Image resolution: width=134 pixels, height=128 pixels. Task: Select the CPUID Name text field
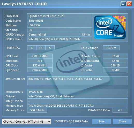click(60, 39)
